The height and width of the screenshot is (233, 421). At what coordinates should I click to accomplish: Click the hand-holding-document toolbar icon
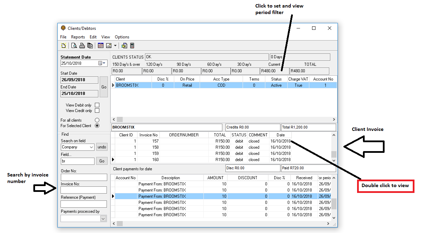point(124,46)
